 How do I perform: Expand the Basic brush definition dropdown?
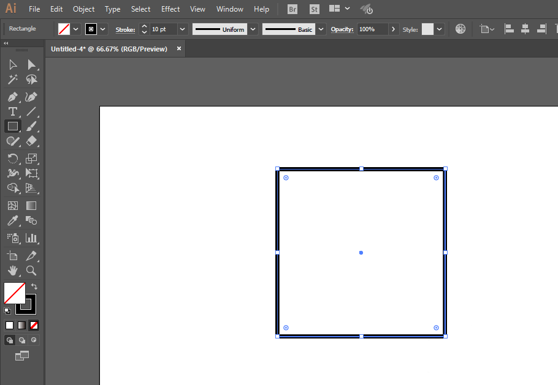(x=321, y=28)
